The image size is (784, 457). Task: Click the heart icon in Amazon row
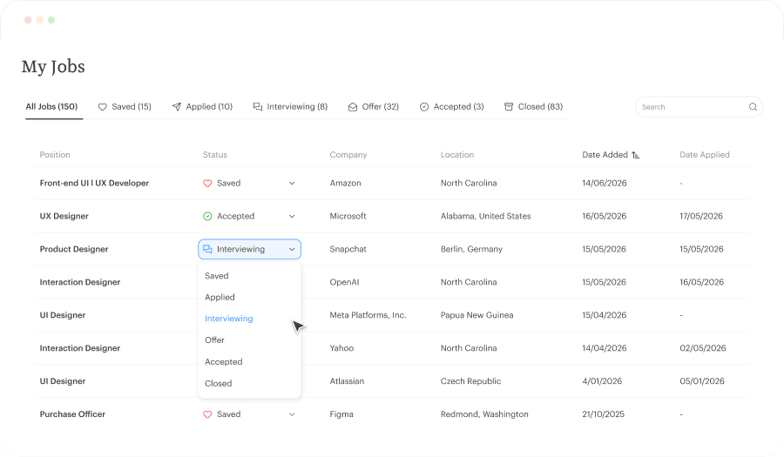click(207, 184)
